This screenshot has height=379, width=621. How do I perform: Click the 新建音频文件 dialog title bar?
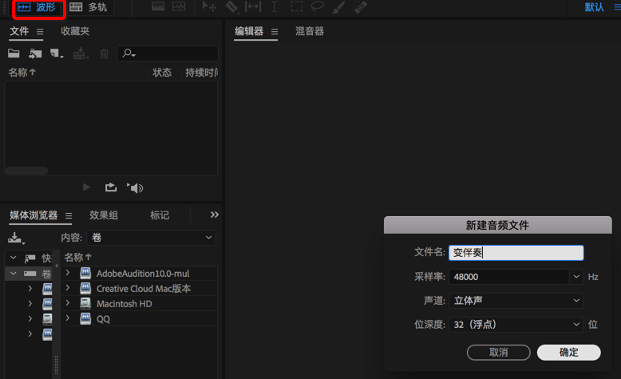click(x=498, y=225)
